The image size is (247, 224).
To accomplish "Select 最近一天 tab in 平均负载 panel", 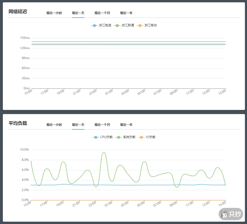I will (x=78, y=125).
